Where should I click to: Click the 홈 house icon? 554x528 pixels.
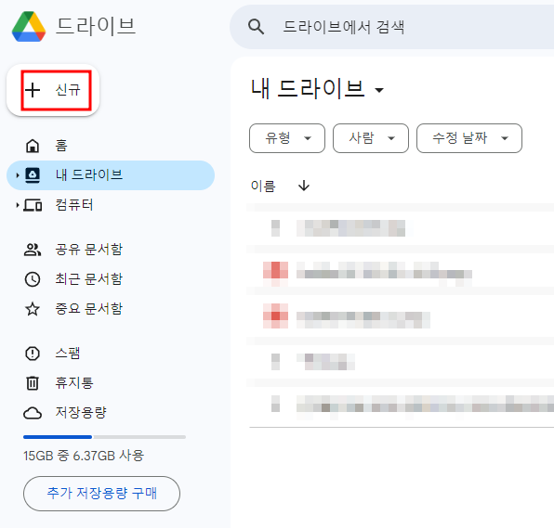click(x=33, y=146)
